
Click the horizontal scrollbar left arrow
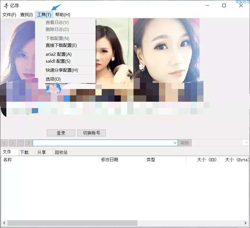point(4,223)
